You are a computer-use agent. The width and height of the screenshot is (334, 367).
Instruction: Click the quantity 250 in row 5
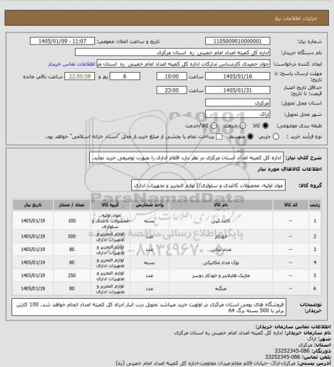click(x=72, y=275)
